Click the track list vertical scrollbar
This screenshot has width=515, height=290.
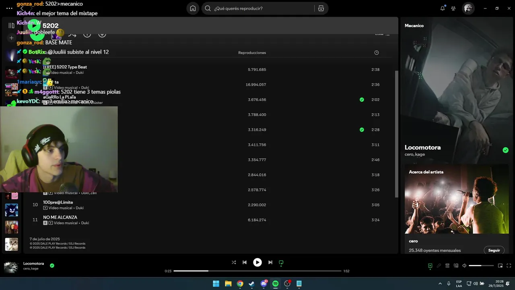tap(396, 134)
